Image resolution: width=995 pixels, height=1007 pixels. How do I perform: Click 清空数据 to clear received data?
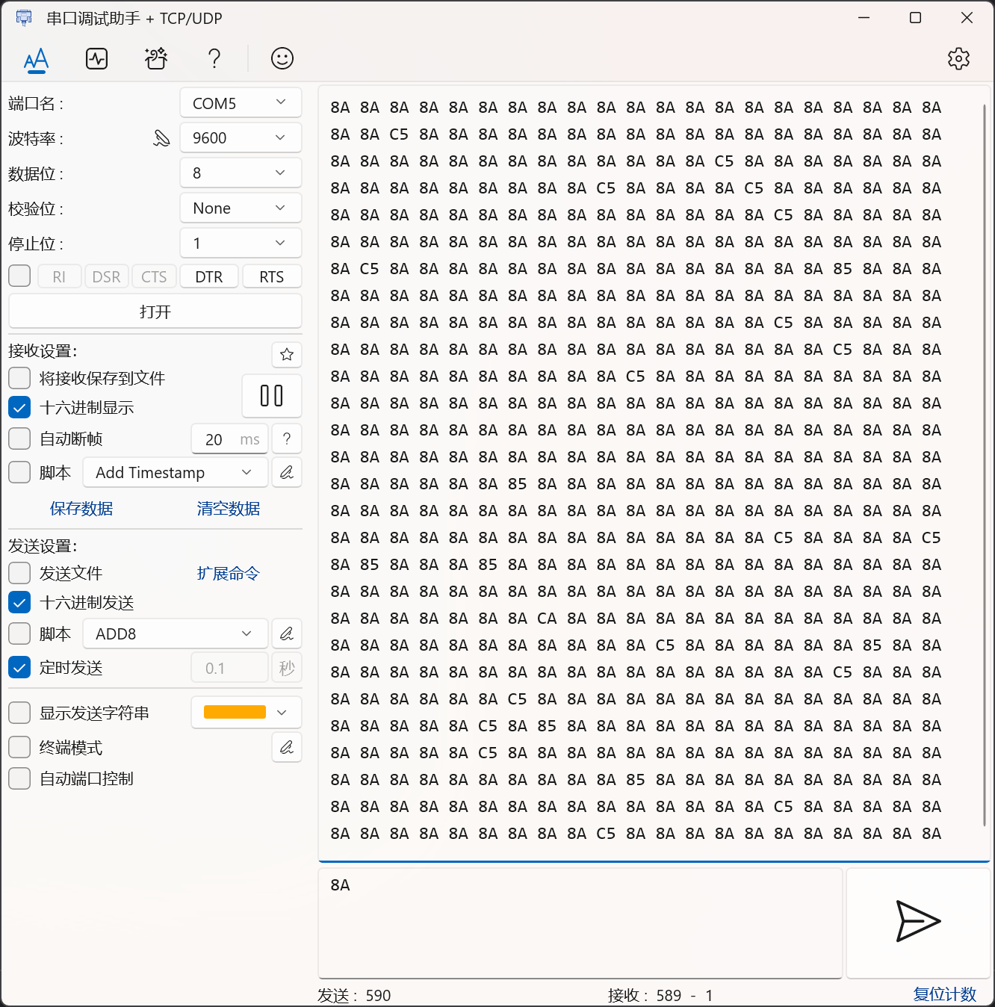228,509
